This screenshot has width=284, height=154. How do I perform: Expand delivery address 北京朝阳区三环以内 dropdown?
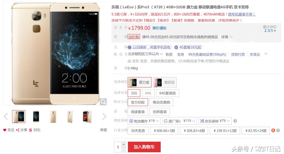point(145,54)
